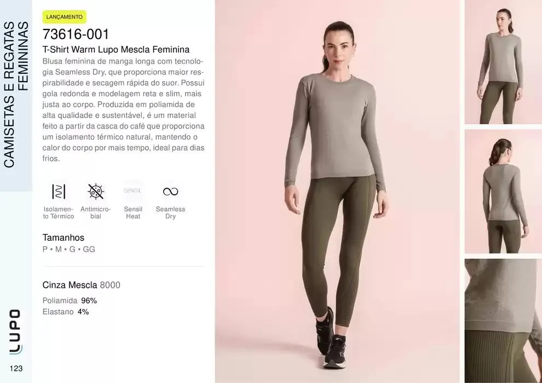Click the Seamless Dry infinity icon
This screenshot has height=383, width=542.
[x=170, y=191]
